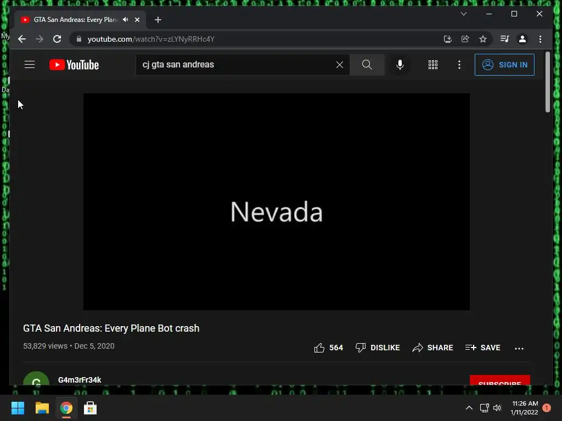
Task: Click the browser forward arrow
Action: pyautogui.click(x=40, y=39)
